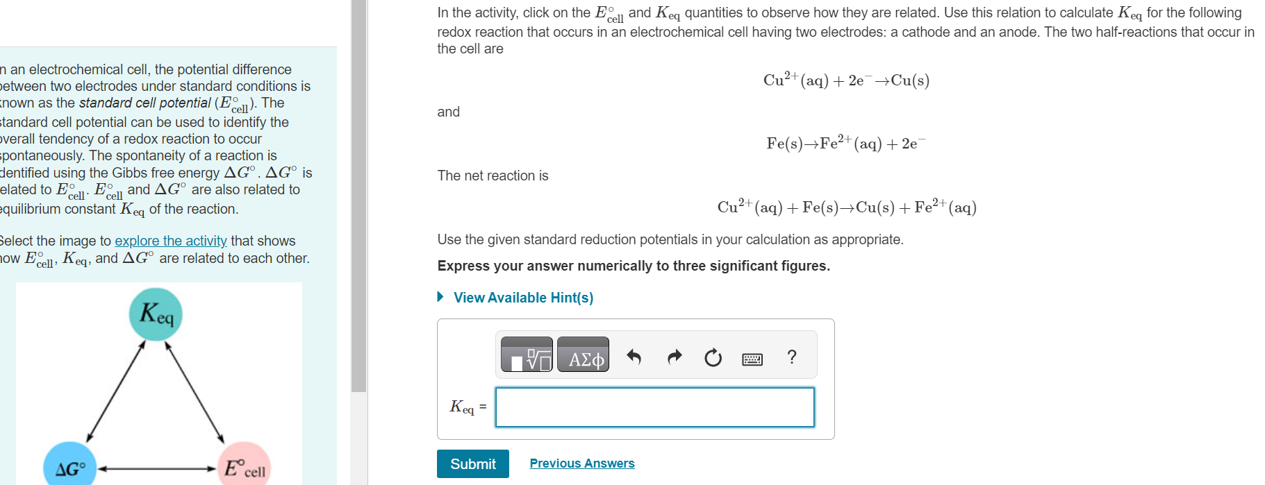
Task: Open the Greek symbols ΑΣφ palette
Action: click(x=583, y=355)
